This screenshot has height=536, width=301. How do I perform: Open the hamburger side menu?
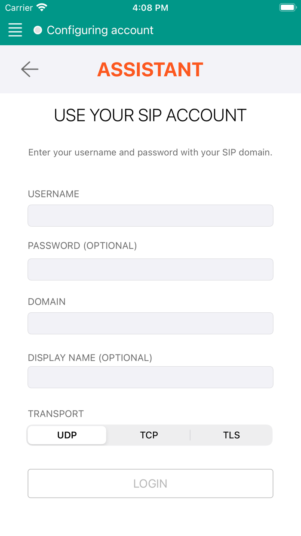(x=15, y=30)
